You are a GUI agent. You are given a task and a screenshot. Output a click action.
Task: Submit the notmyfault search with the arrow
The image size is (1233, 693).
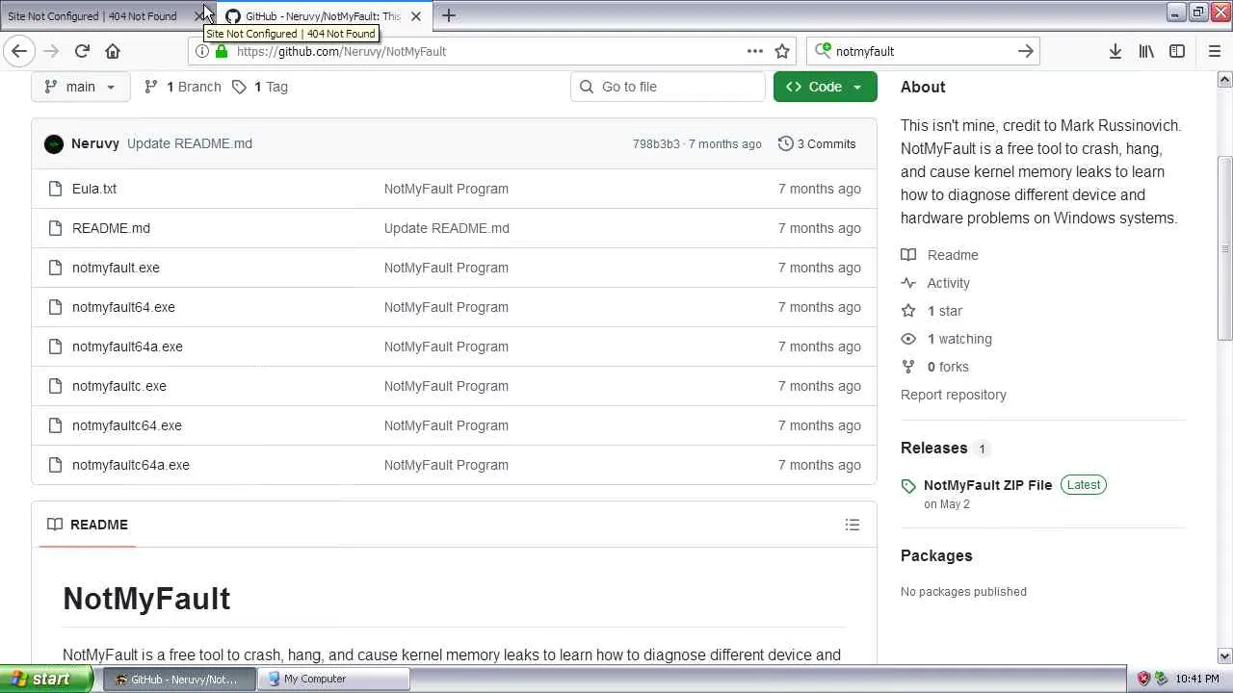click(x=1025, y=51)
